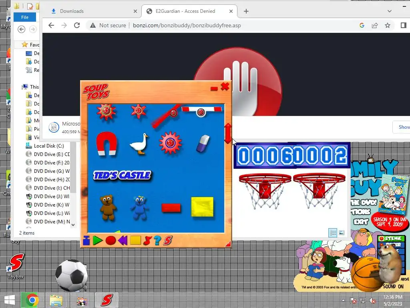Close the Downloads tab
The image size is (410, 308).
[135, 11]
